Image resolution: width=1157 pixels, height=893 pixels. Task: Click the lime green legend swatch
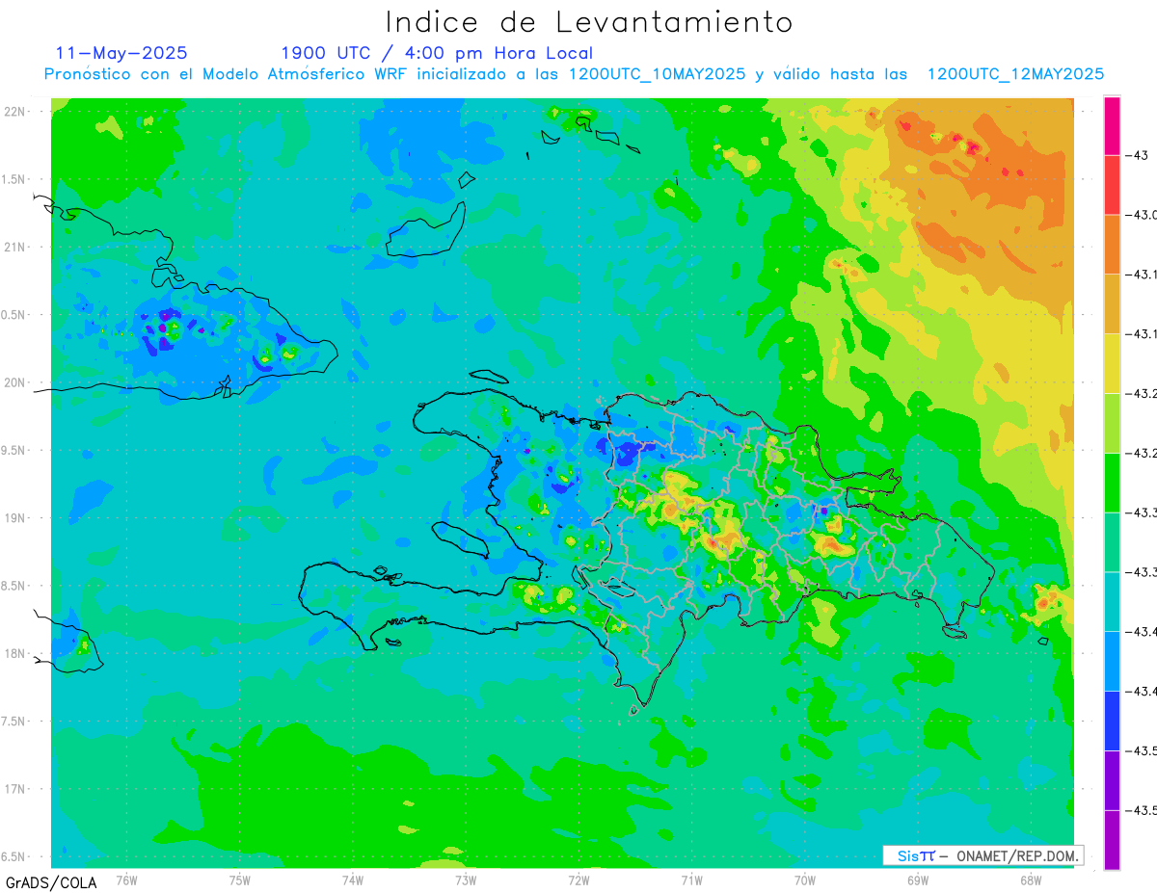pyautogui.click(x=1112, y=423)
